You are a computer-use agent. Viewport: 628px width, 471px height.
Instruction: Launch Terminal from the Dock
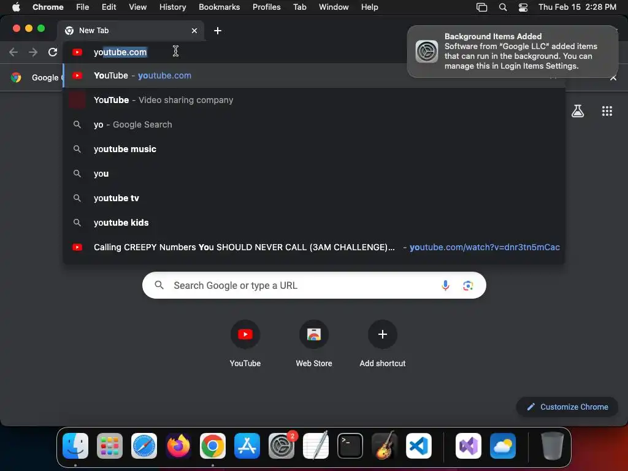[350, 446]
